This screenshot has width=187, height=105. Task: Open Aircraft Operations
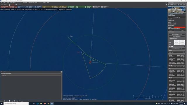55,7
